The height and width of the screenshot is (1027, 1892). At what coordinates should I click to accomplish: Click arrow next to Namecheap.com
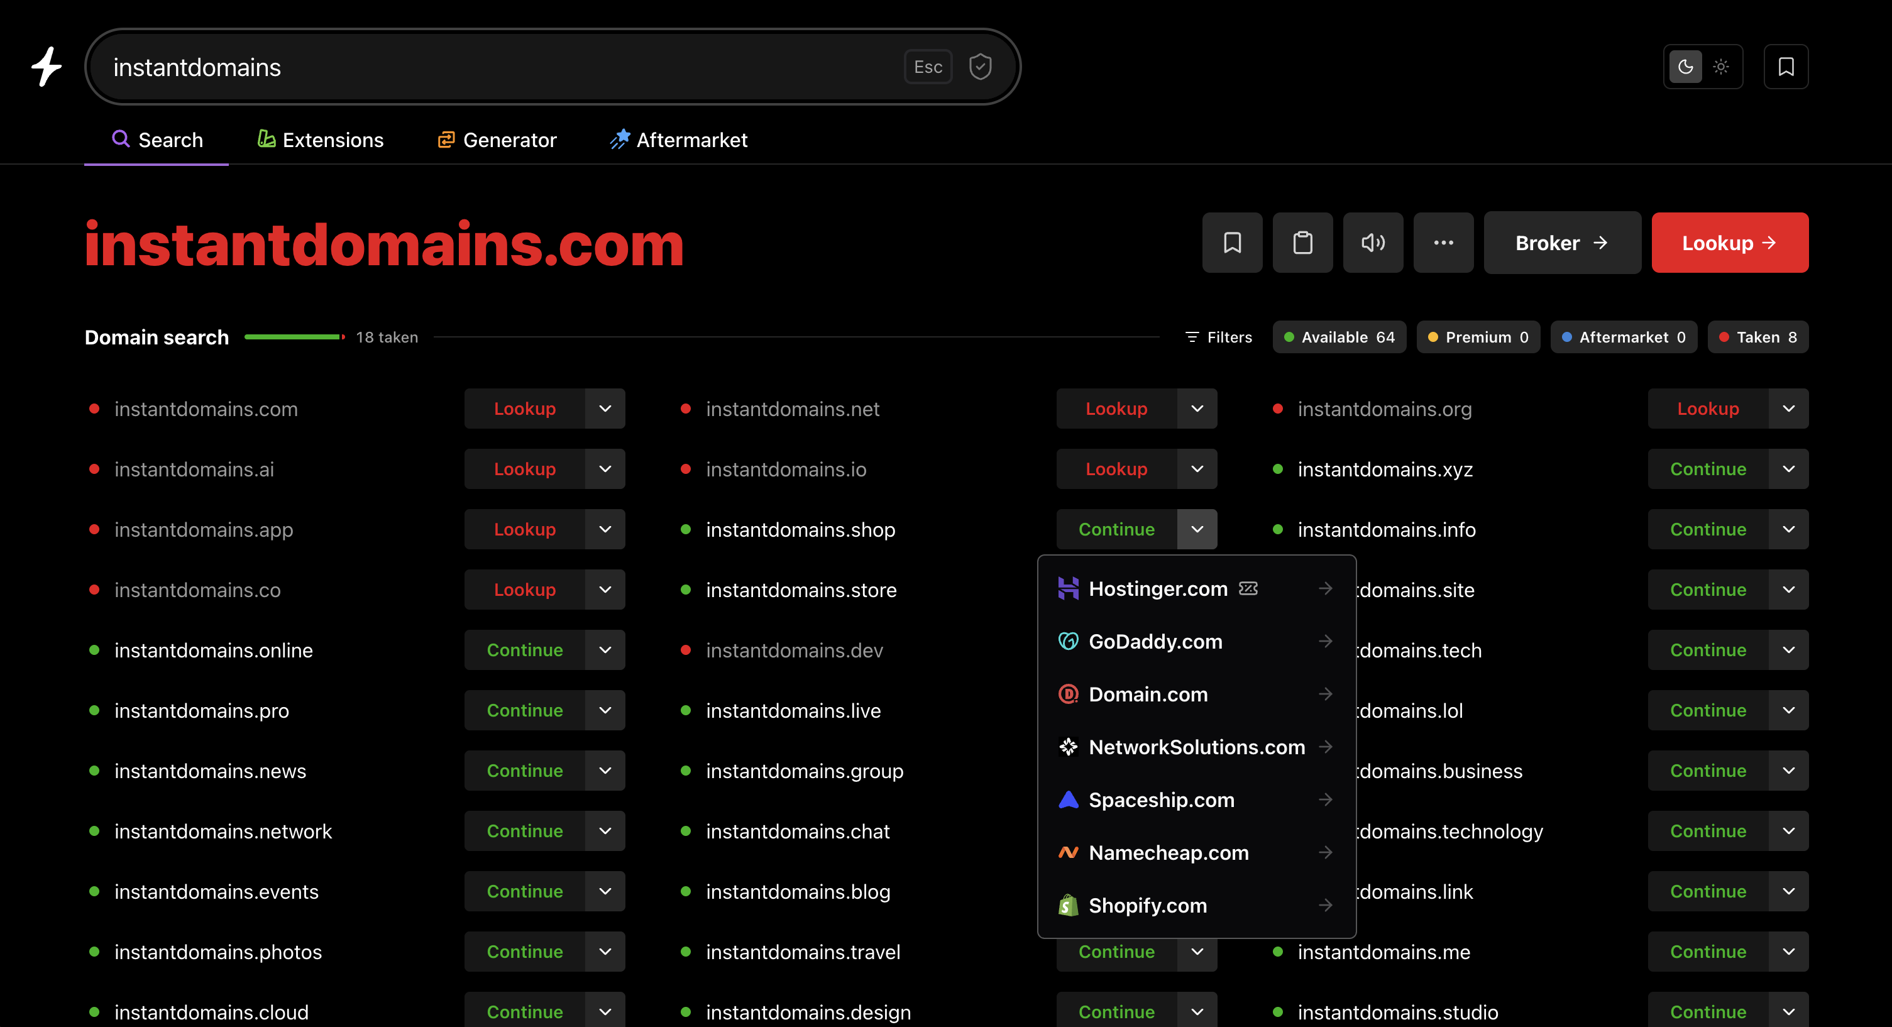click(1325, 853)
